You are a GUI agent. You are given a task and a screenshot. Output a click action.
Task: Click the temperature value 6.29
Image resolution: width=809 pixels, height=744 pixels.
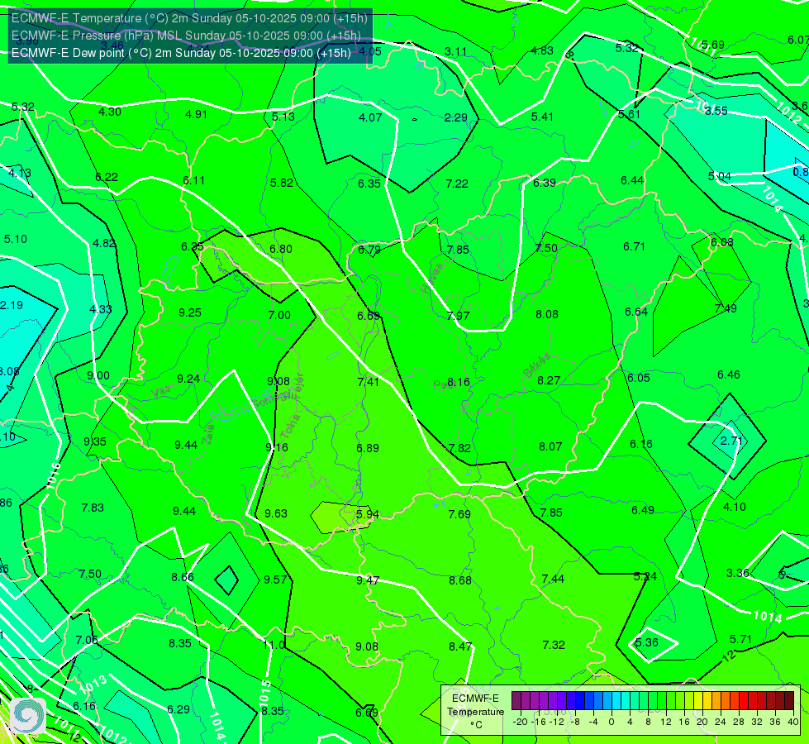(178, 709)
